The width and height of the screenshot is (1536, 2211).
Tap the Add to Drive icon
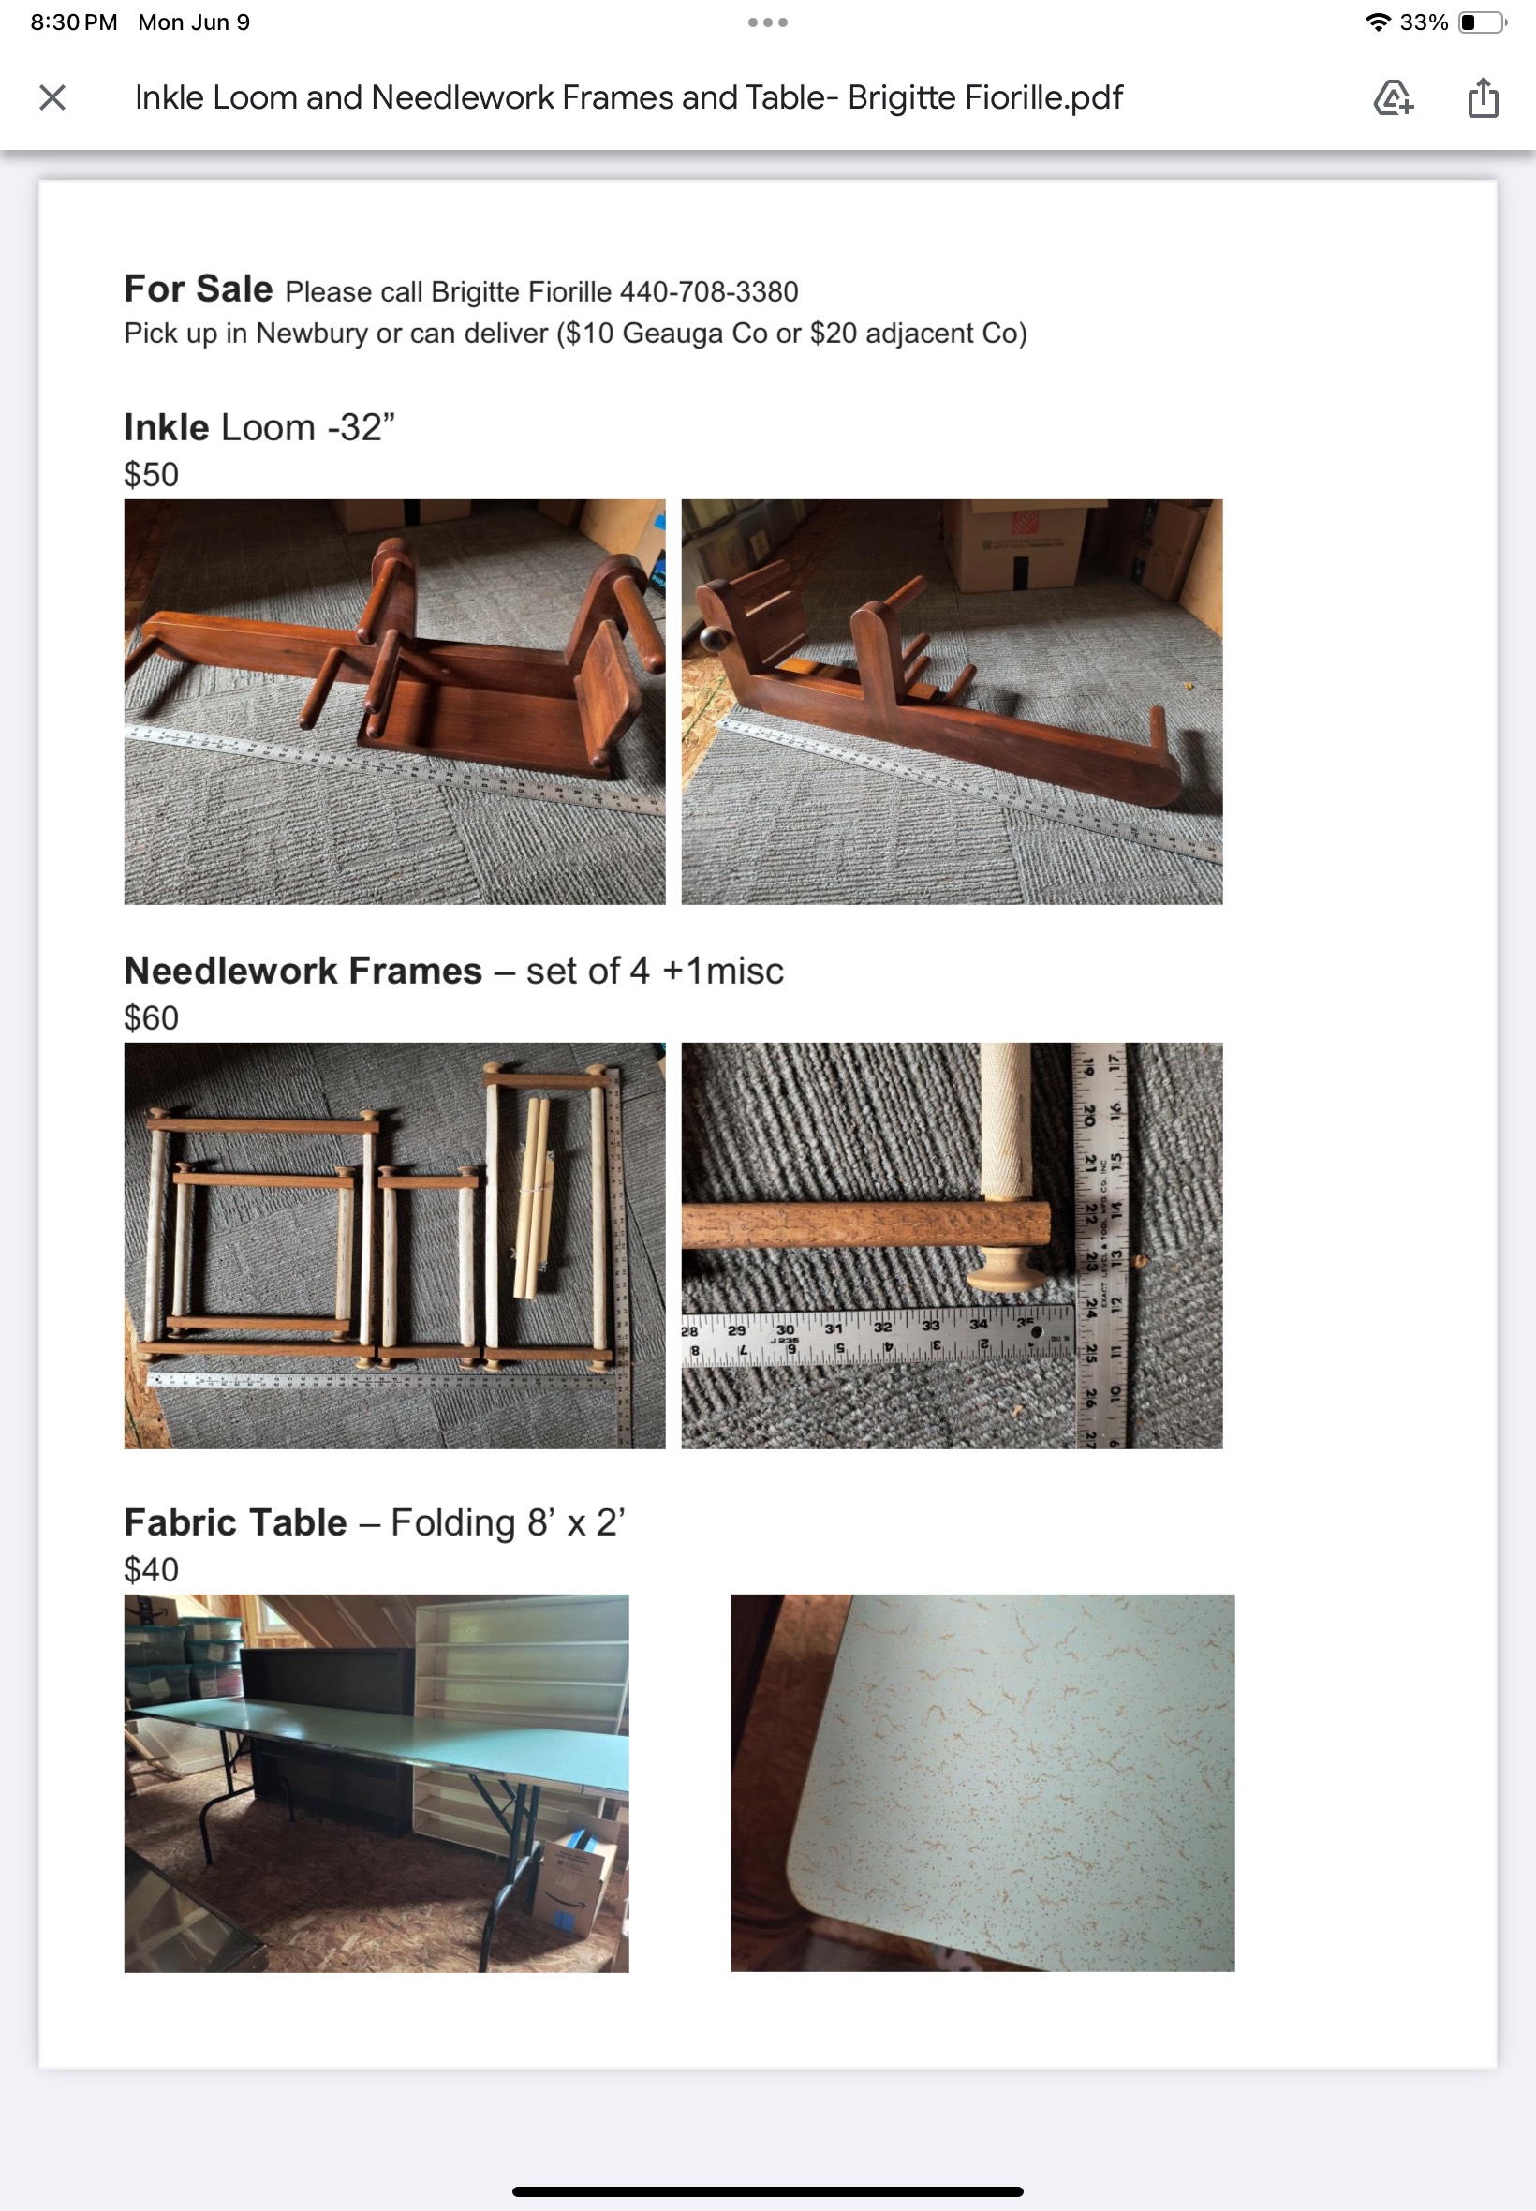[x=1393, y=97]
